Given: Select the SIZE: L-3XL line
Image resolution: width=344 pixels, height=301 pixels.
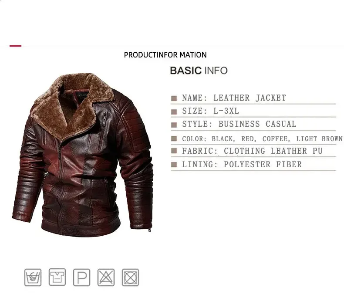Looking at the screenshot, I should [x=210, y=111].
